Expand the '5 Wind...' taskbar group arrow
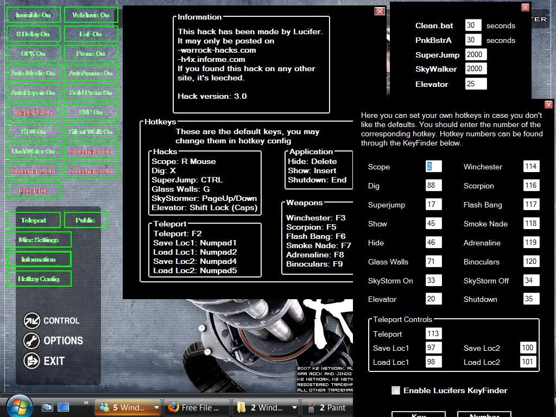Image resolution: width=556 pixels, height=417 pixels. (156, 407)
